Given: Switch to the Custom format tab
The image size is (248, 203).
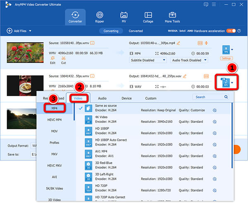Looking at the screenshot, I should (151, 98).
